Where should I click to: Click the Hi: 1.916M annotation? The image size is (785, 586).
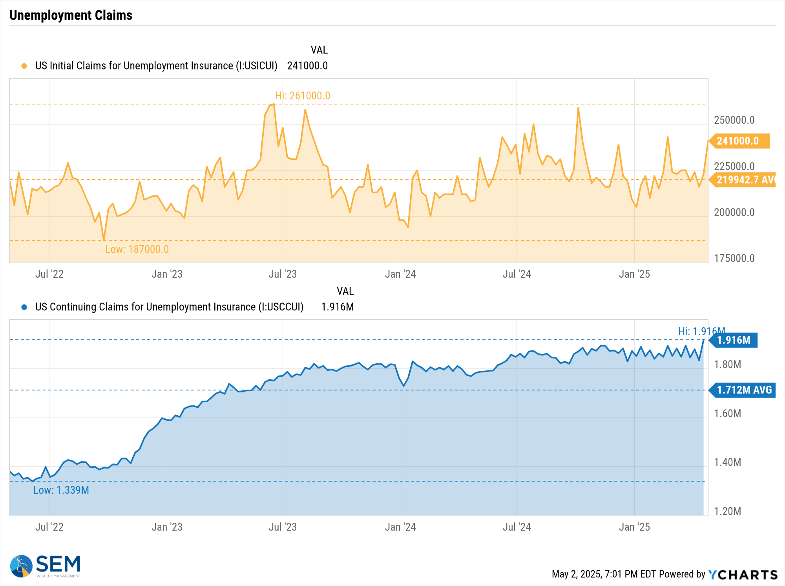(701, 331)
